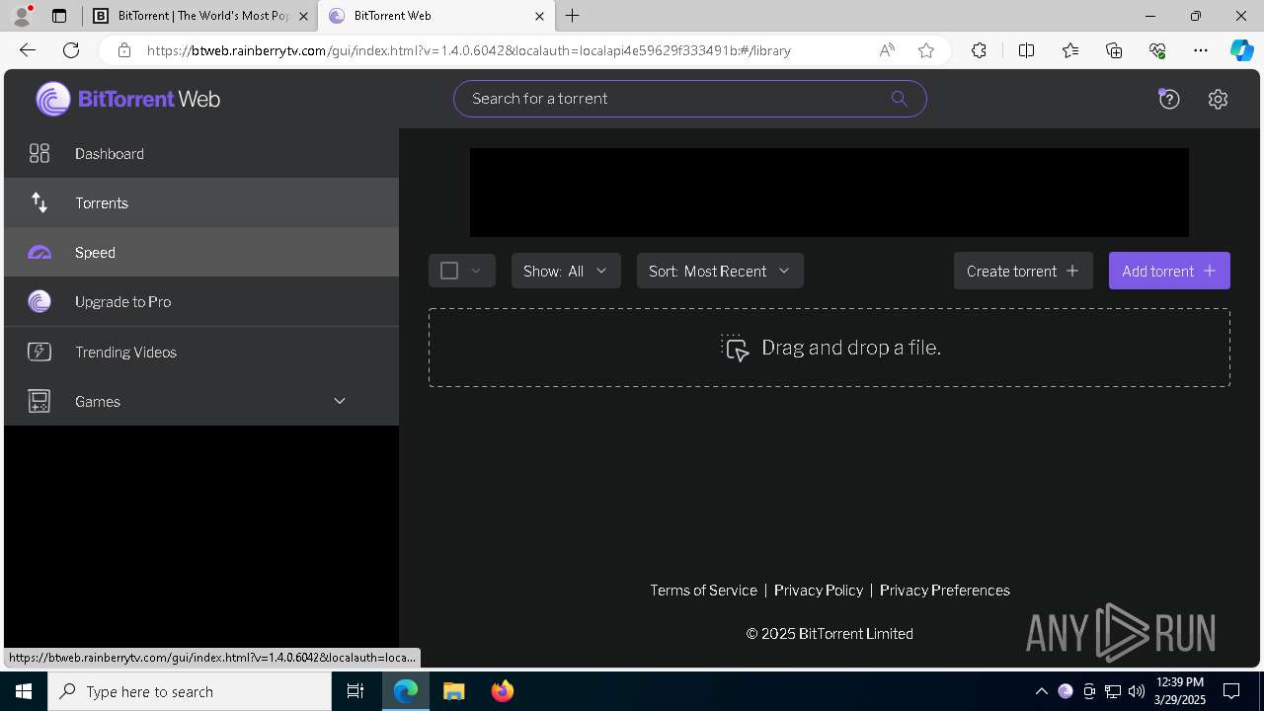Image resolution: width=1264 pixels, height=711 pixels.
Task: Click the Read aloud icon
Action: 887,50
